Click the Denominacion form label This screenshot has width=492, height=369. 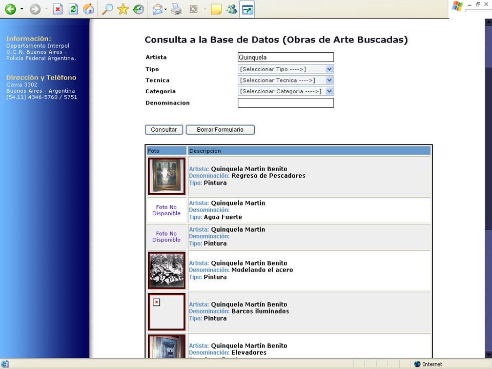168,103
